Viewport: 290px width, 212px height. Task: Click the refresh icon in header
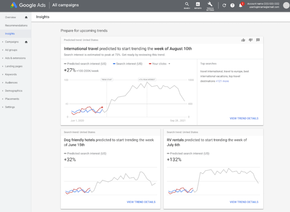point(224,5)
